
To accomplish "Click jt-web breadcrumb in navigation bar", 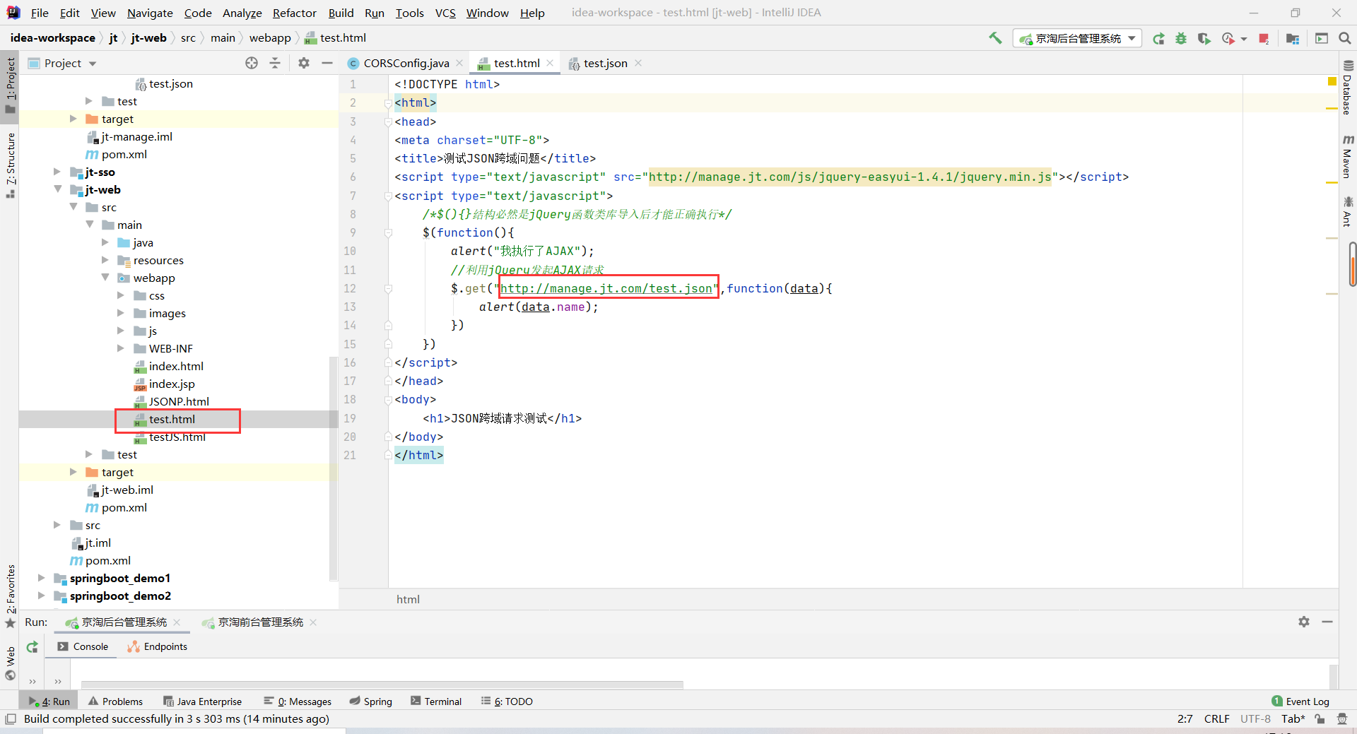I will point(148,38).
